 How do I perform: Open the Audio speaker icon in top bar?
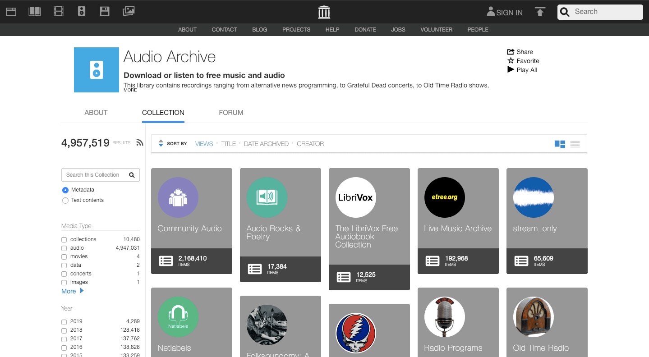[82, 11]
